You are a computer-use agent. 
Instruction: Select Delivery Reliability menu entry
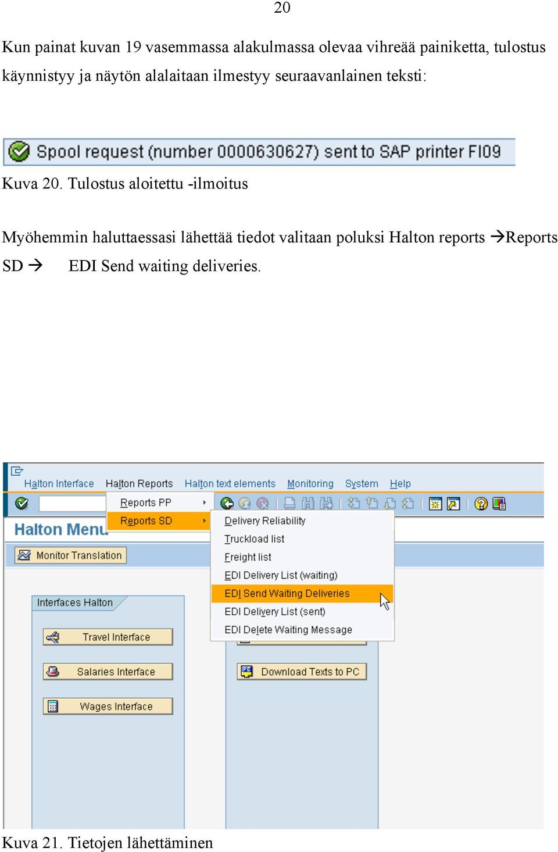coord(302,521)
